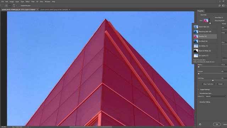The width and height of the screenshot is (227, 128).
Task: Open the Window menu
Action: [x=48, y=1]
